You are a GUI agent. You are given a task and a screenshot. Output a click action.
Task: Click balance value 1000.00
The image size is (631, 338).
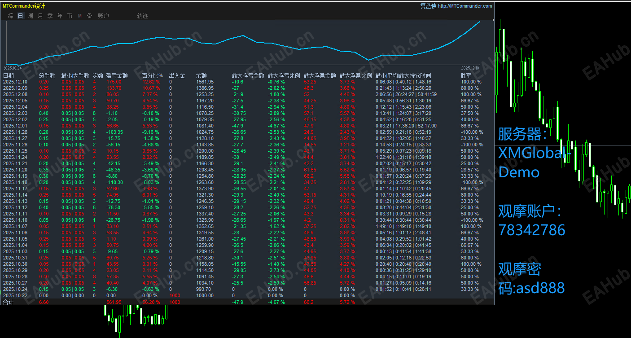205,295
